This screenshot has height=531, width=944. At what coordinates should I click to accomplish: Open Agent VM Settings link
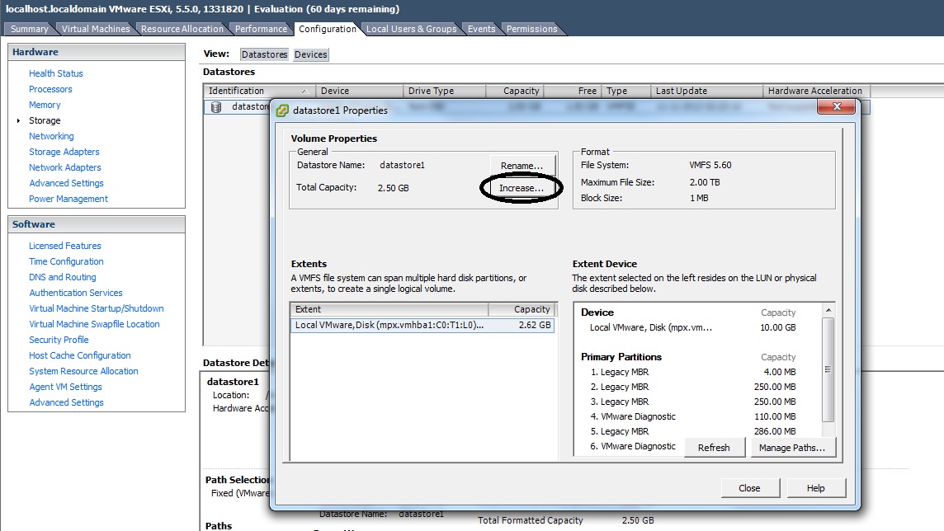pos(66,386)
